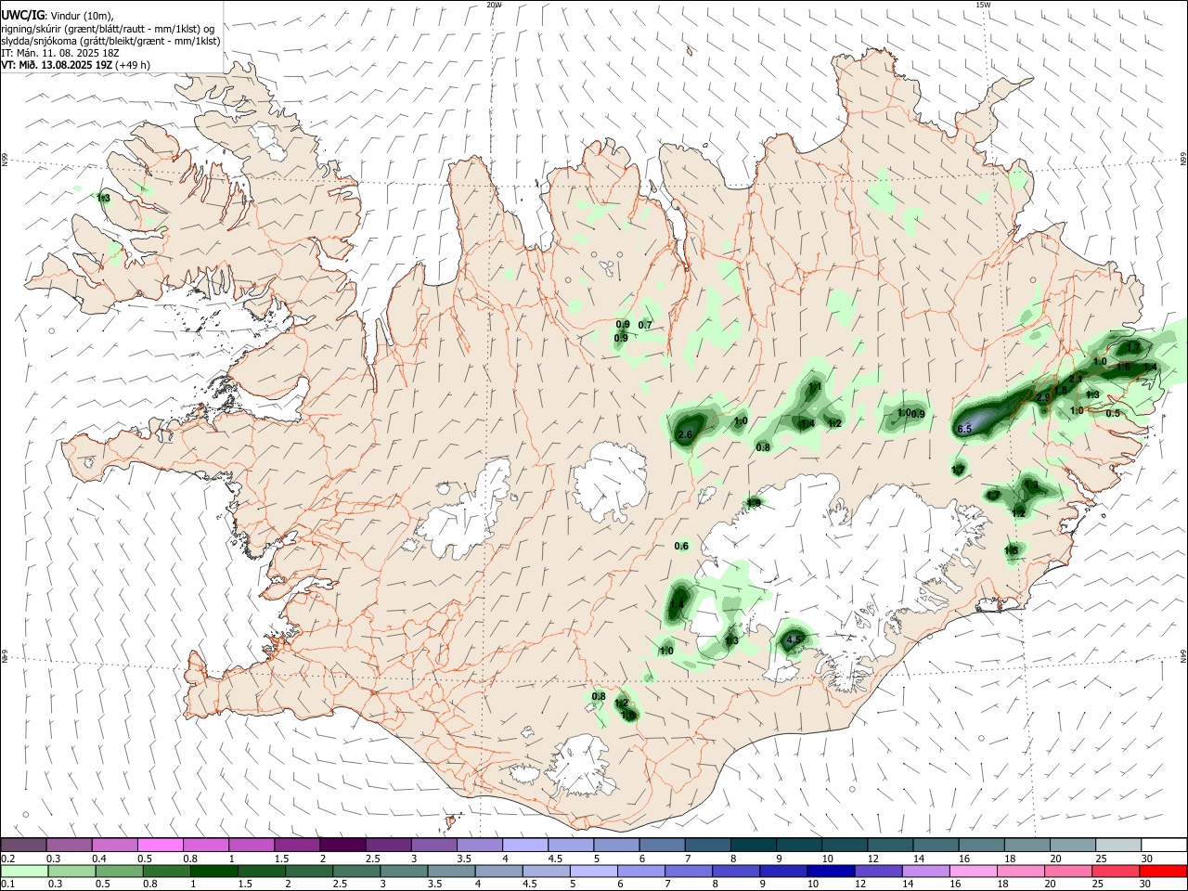This screenshot has height=891, width=1188.
Task: Click the UWC/IG title label
Action: click(x=22, y=16)
